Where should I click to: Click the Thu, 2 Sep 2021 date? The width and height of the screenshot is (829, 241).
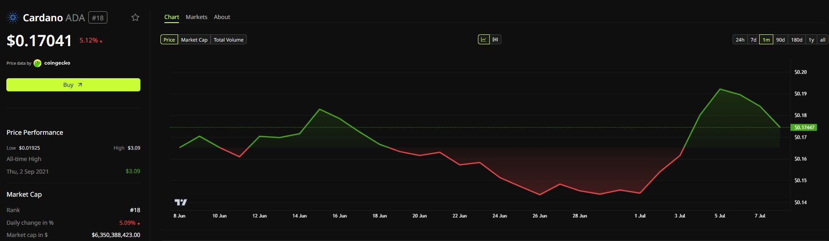[28, 171]
